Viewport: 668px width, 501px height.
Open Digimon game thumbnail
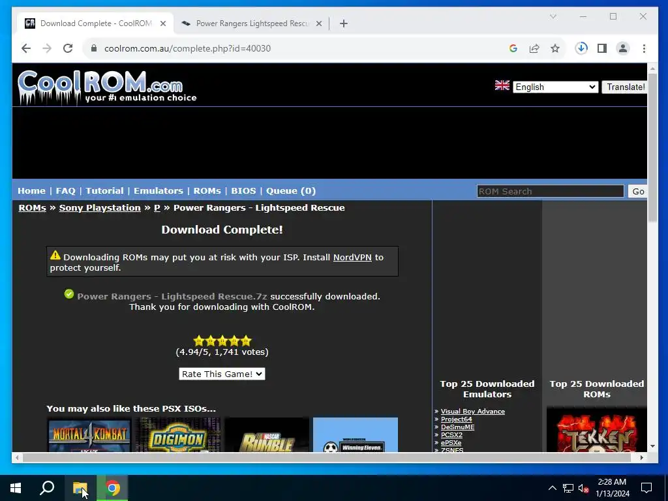point(178,434)
